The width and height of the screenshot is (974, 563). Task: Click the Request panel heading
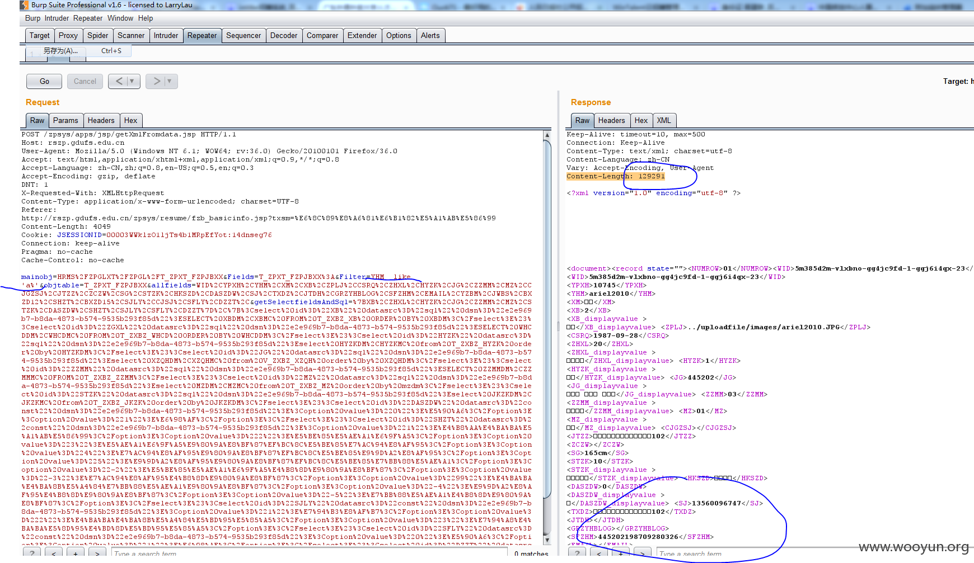43,102
